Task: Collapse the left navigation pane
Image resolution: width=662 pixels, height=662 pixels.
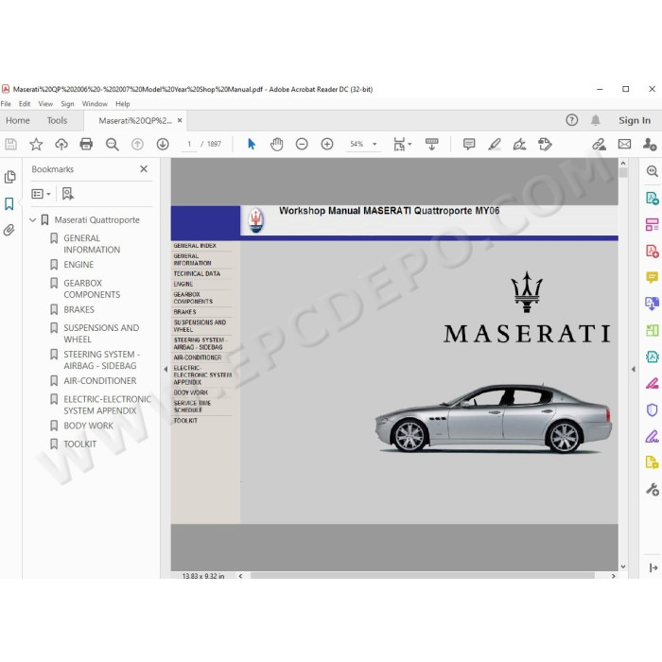Action: point(165,369)
